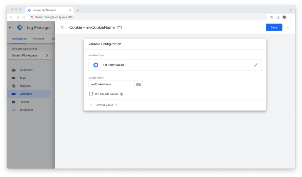Toggle the browser side panel icon
The height and width of the screenshot is (177, 302).
pos(278,17)
